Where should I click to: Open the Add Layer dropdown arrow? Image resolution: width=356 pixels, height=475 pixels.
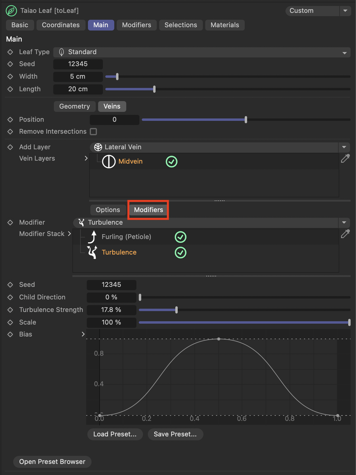pos(344,147)
